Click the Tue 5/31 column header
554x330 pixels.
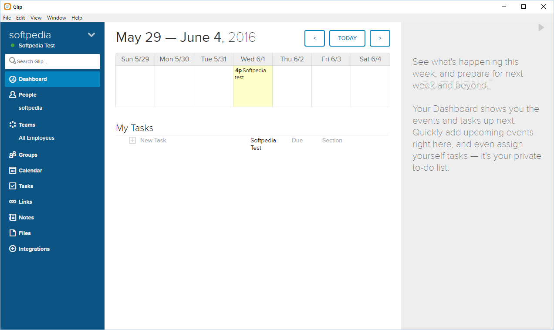pyautogui.click(x=214, y=59)
